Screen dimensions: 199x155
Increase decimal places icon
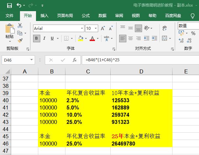pyautogui.click(x=181, y=41)
